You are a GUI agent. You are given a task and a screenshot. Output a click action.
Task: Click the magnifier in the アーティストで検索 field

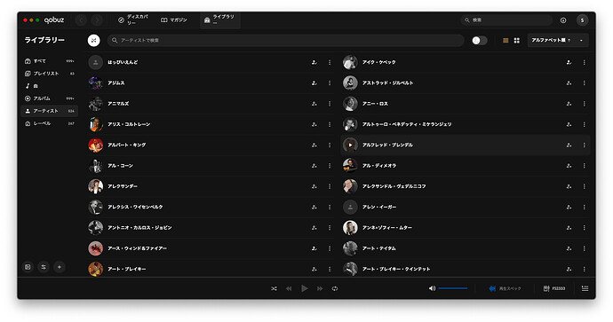tap(115, 40)
